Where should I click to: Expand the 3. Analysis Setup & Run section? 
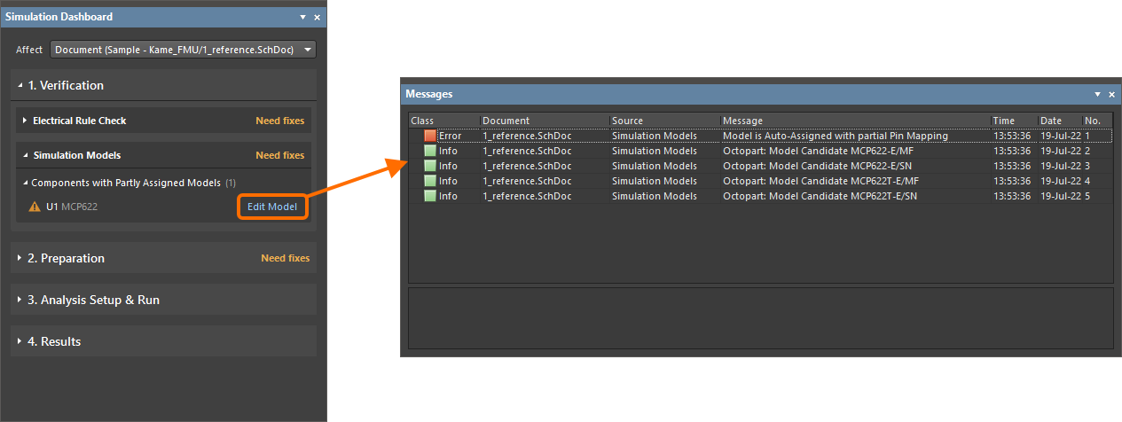click(x=20, y=300)
